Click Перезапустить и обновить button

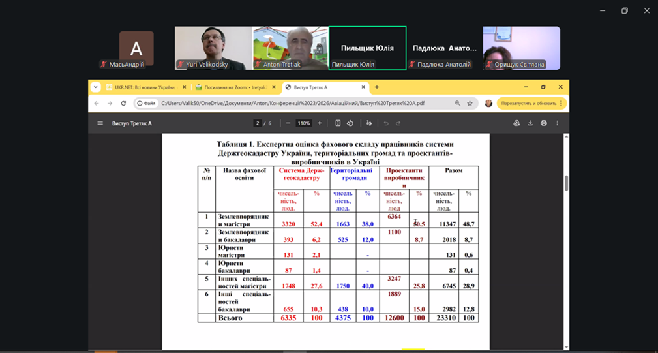pyautogui.click(x=528, y=103)
